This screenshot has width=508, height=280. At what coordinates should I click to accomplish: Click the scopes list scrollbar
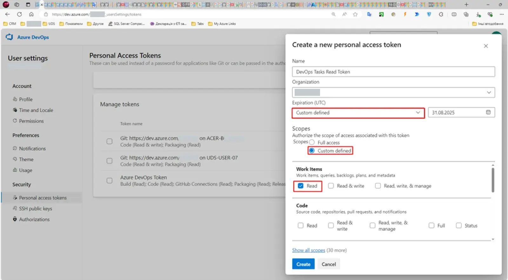click(493, 180)
